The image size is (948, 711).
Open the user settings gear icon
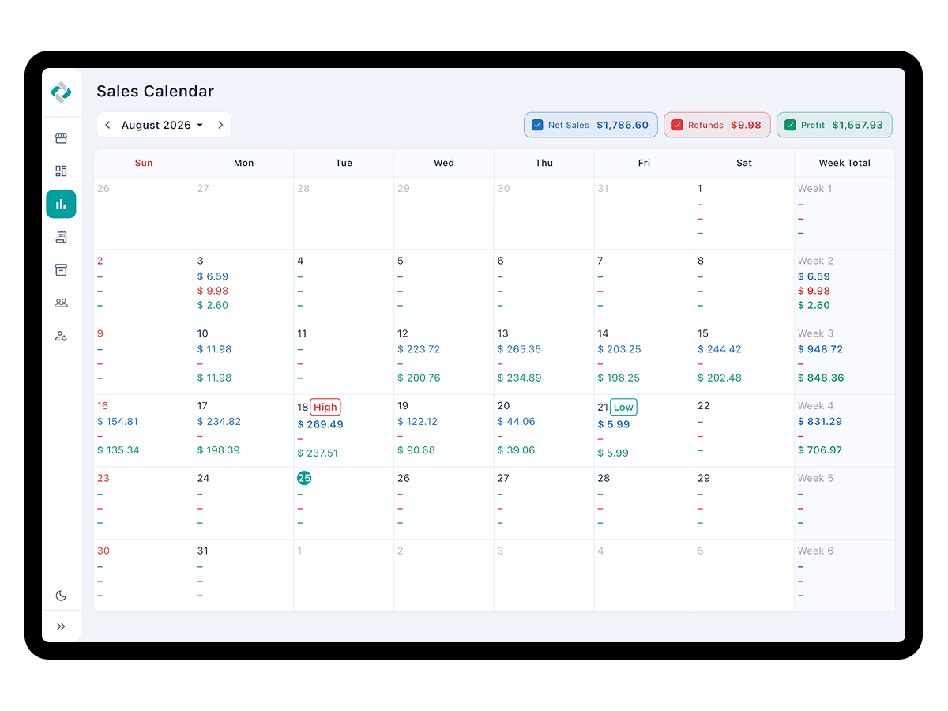point(61,336)
